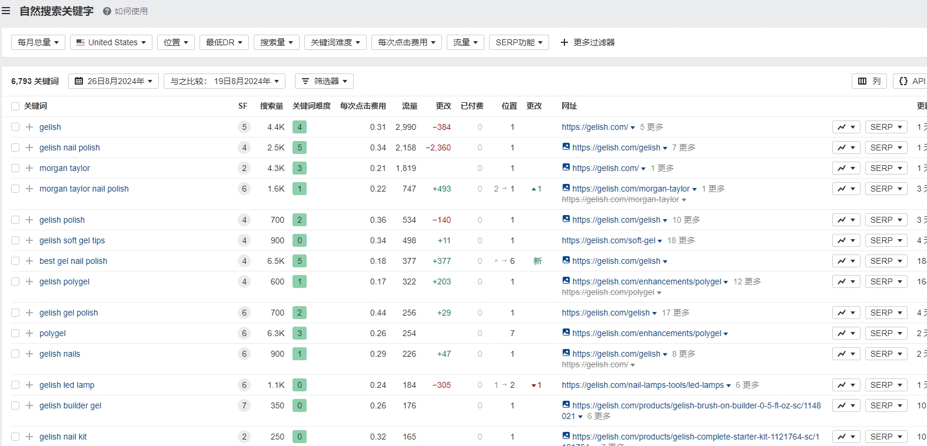Open morgan taylor nail polish keyword link

pyautogui.click(x=84, y=189)
